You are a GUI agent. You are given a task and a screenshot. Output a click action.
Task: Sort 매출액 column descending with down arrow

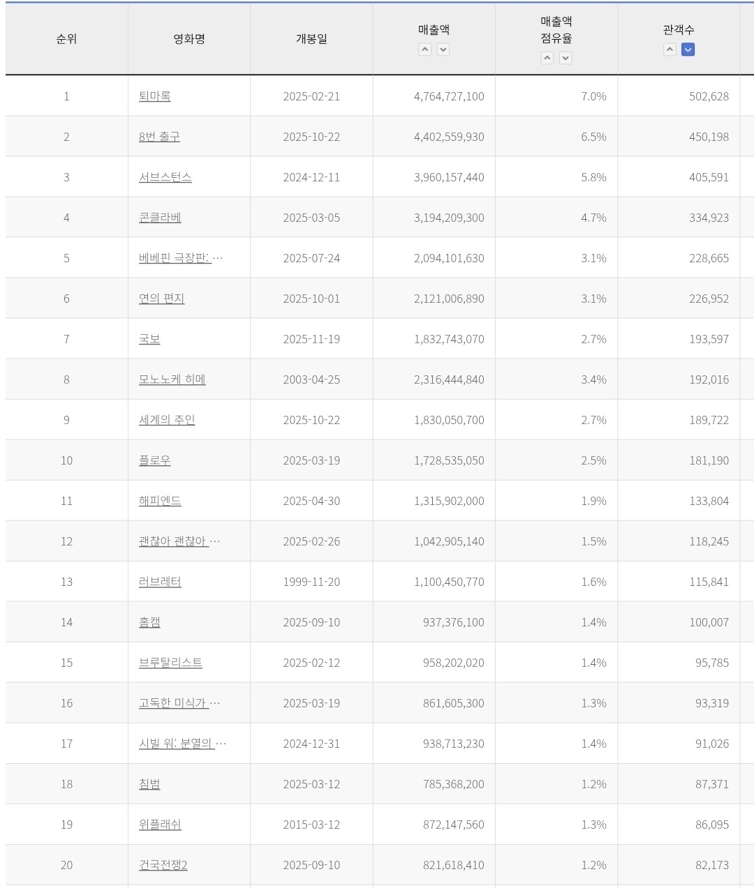click(x=443, y=50)
